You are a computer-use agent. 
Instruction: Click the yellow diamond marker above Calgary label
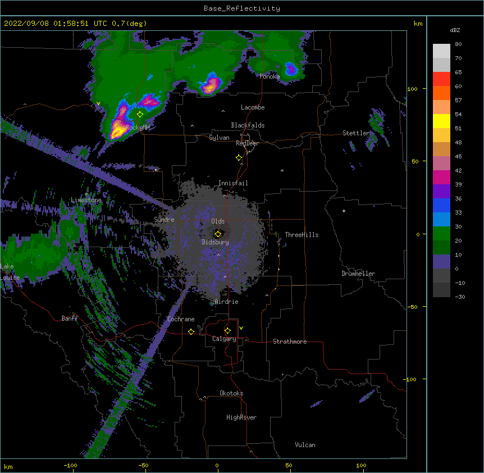227,331
